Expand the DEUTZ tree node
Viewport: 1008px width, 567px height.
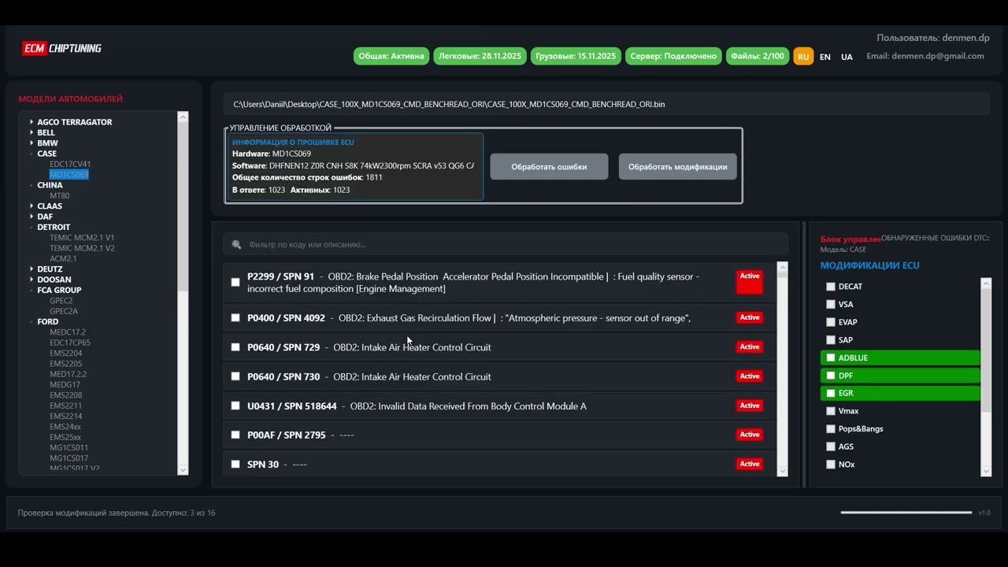[x=31, y=269]
